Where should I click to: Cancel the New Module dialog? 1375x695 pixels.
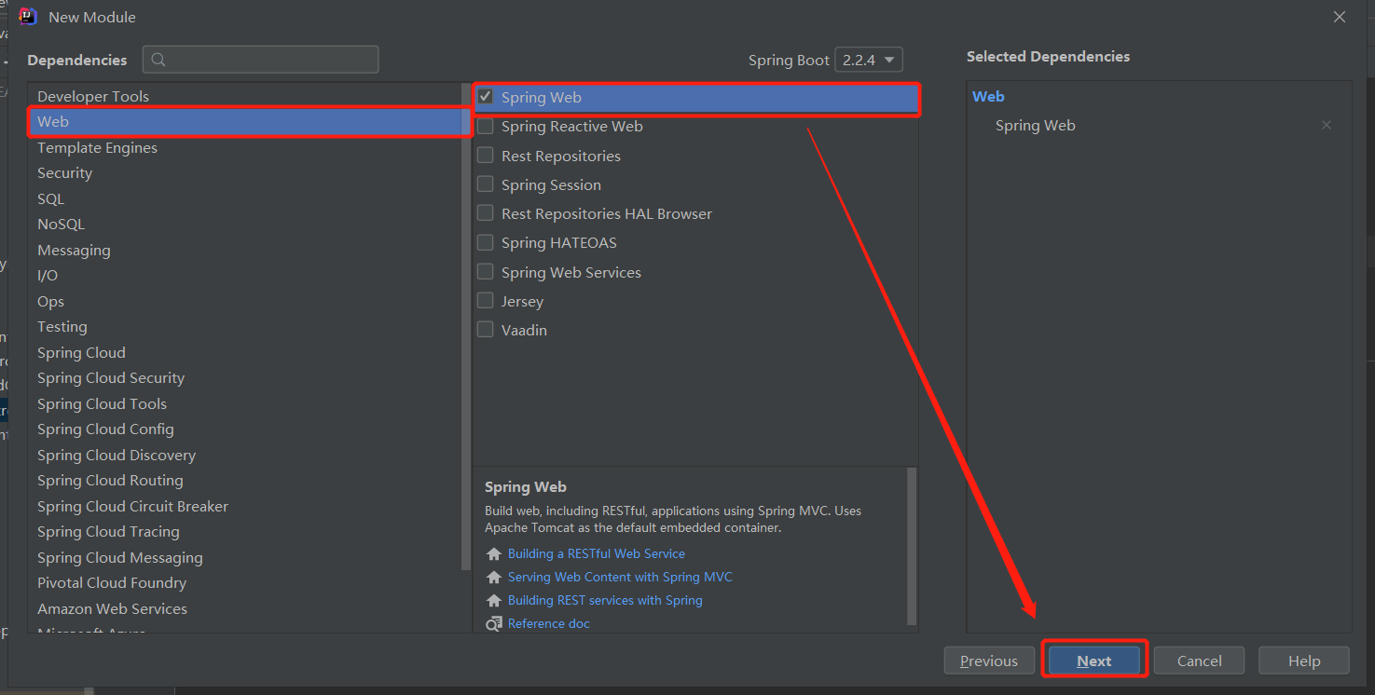pos(1199,661)
